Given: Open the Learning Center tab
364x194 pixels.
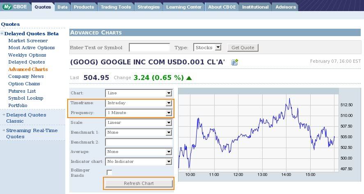Looking at the screenshot, I should [184, 7].
